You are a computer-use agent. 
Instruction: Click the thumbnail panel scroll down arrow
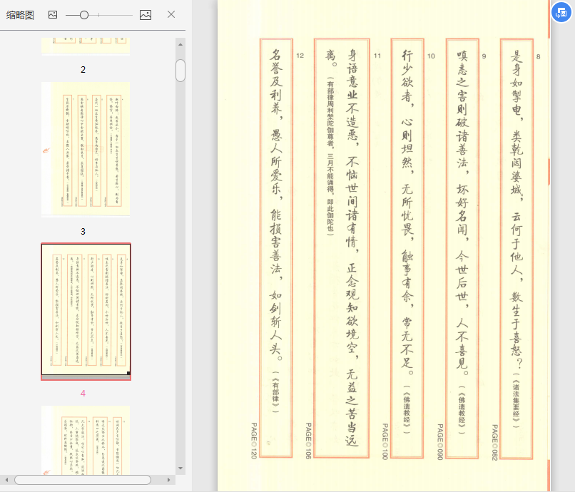tap(180, 468)
